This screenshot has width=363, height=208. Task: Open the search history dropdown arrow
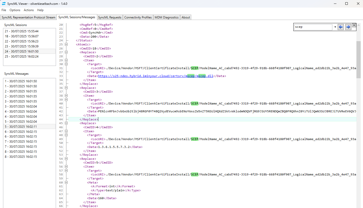tap(335, 27)
